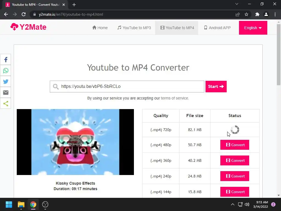The height and width of the screenshot is (211, 281).
Task: Open the volume tray icon
Action: coord(247,204)
